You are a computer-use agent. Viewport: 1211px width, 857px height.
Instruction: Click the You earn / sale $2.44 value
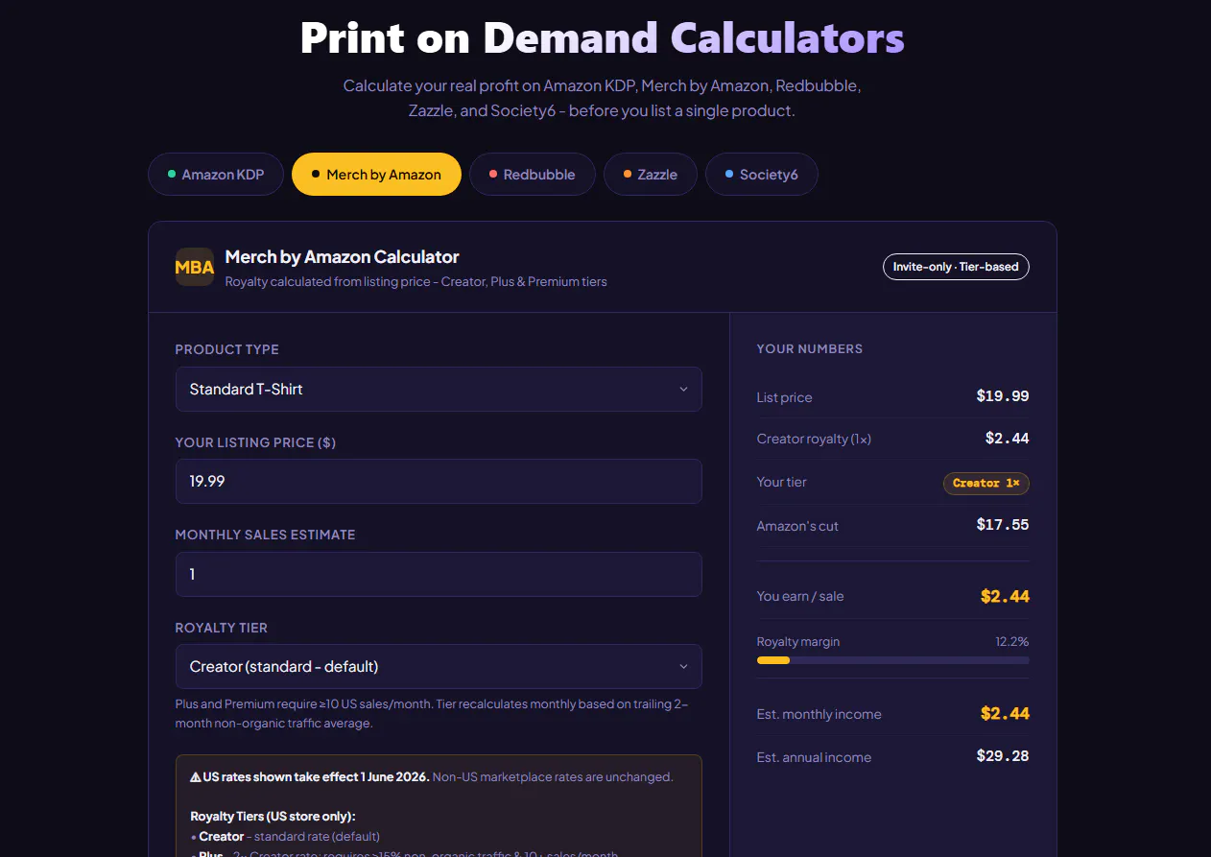(1005, 597)
